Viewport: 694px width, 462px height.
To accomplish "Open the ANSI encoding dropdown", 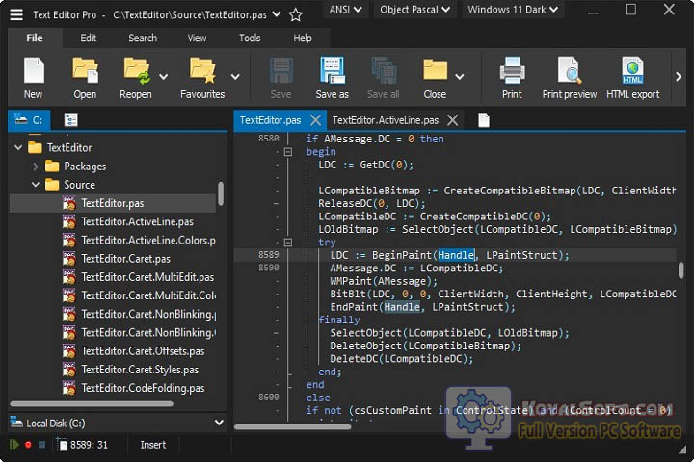I will pyautogui.click(x=345, y=10).
